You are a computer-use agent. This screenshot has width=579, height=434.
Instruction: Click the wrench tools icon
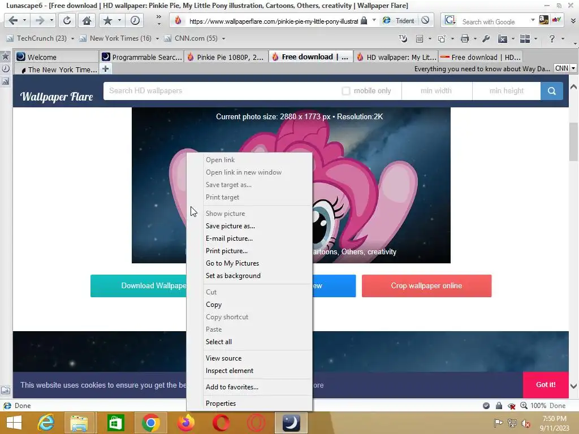point(486,38)
